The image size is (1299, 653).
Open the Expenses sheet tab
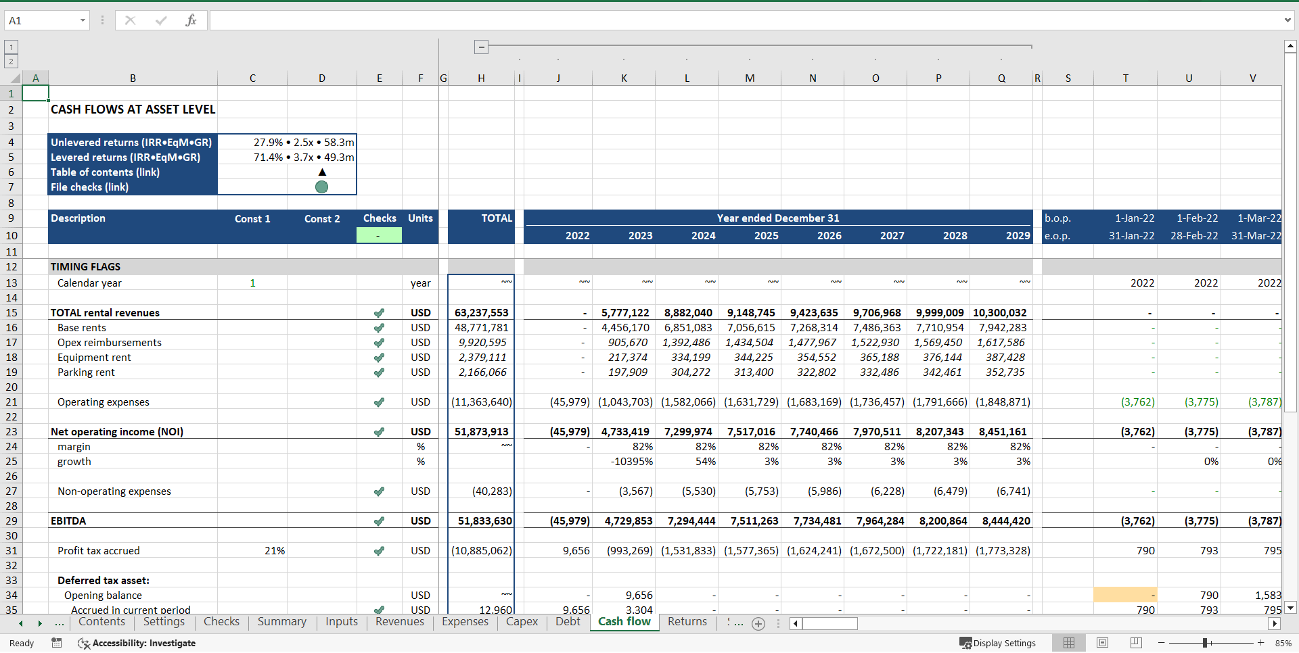tap(465, 622)
